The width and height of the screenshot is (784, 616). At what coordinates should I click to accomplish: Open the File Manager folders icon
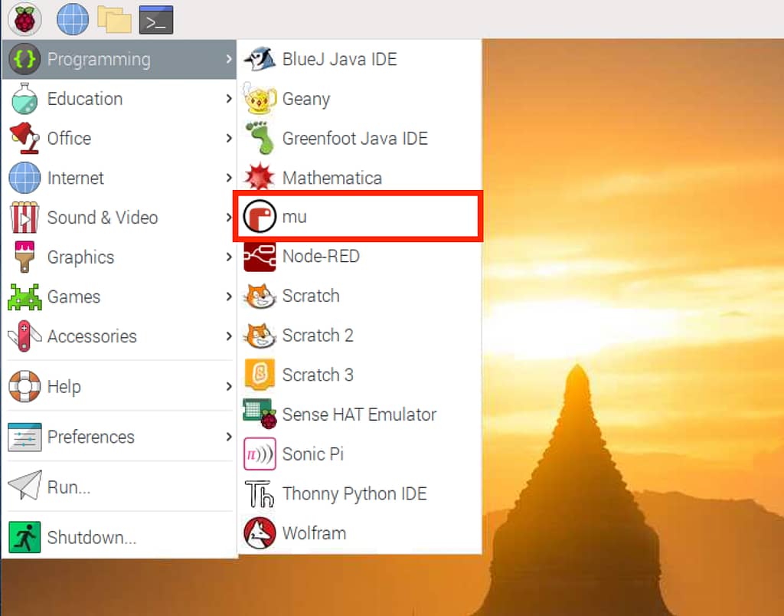[115, 20]
